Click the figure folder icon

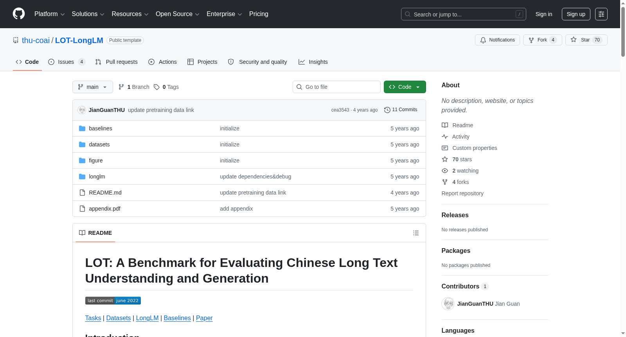point(82,160)
